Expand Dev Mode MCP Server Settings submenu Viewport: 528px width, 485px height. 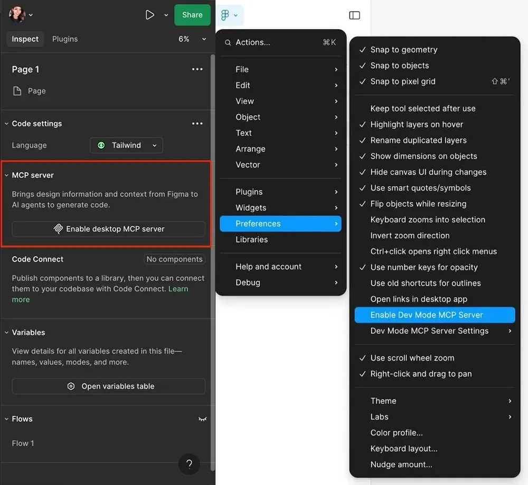coord(435,331)
